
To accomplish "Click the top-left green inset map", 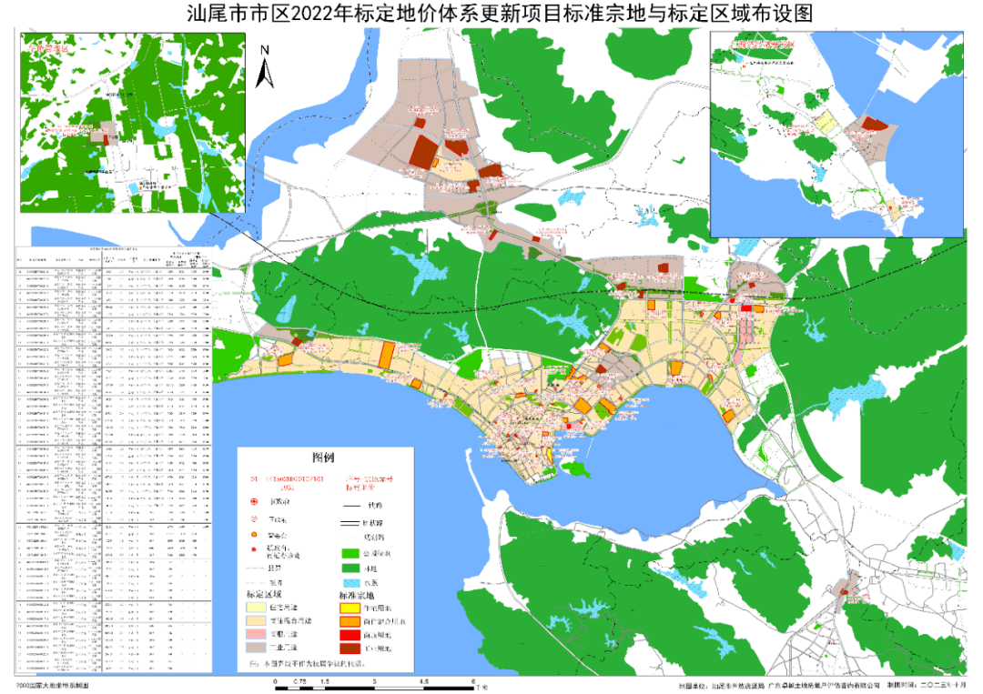I will [133, 123].
